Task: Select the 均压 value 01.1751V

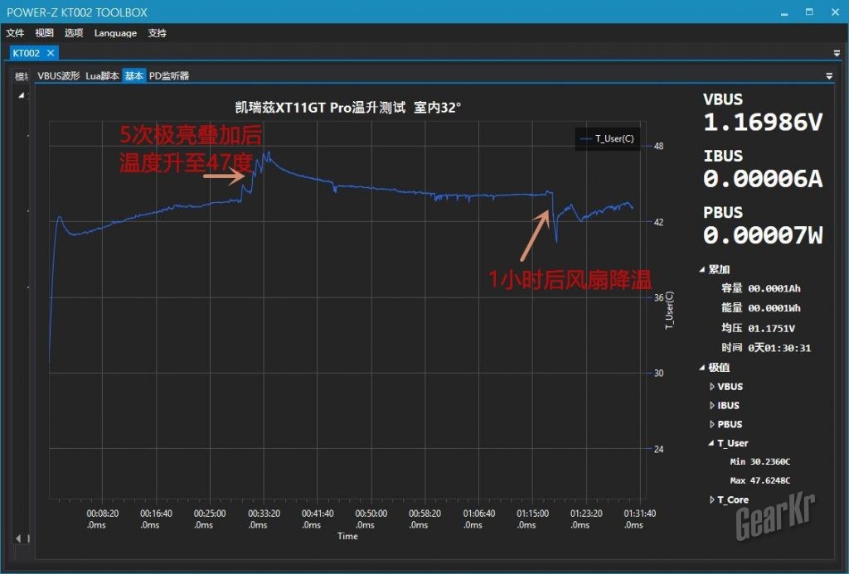Action: [x=772, y=328]
